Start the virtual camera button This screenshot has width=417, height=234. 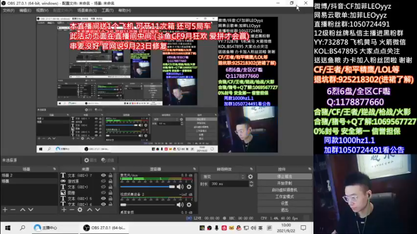click(285, 190)
